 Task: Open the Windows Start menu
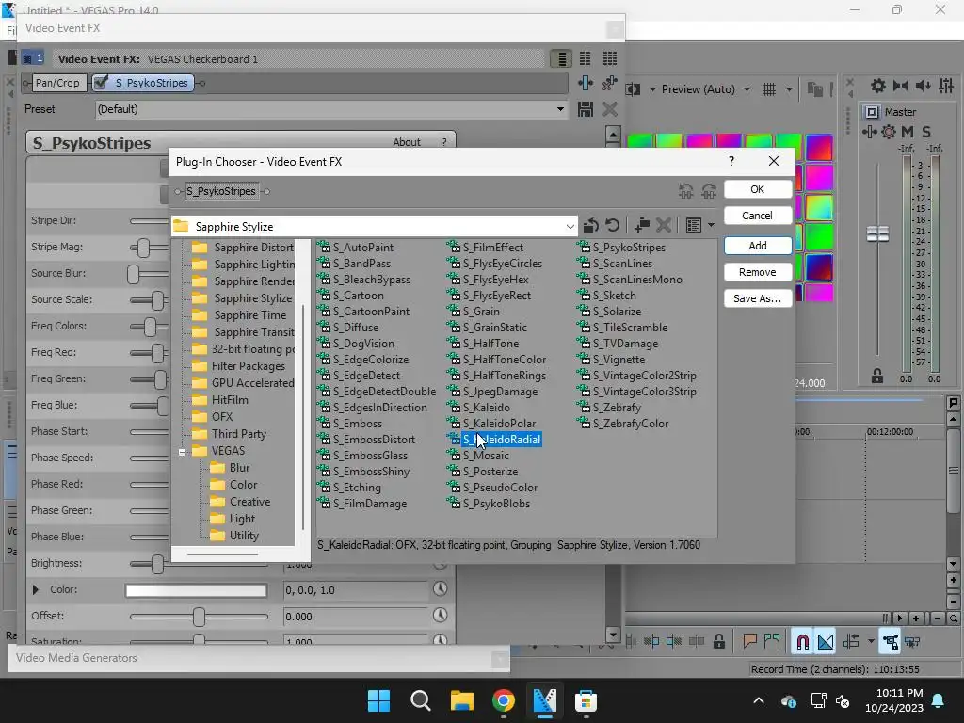point(378,700)
